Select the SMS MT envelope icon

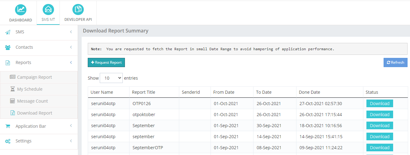(48, 9)
